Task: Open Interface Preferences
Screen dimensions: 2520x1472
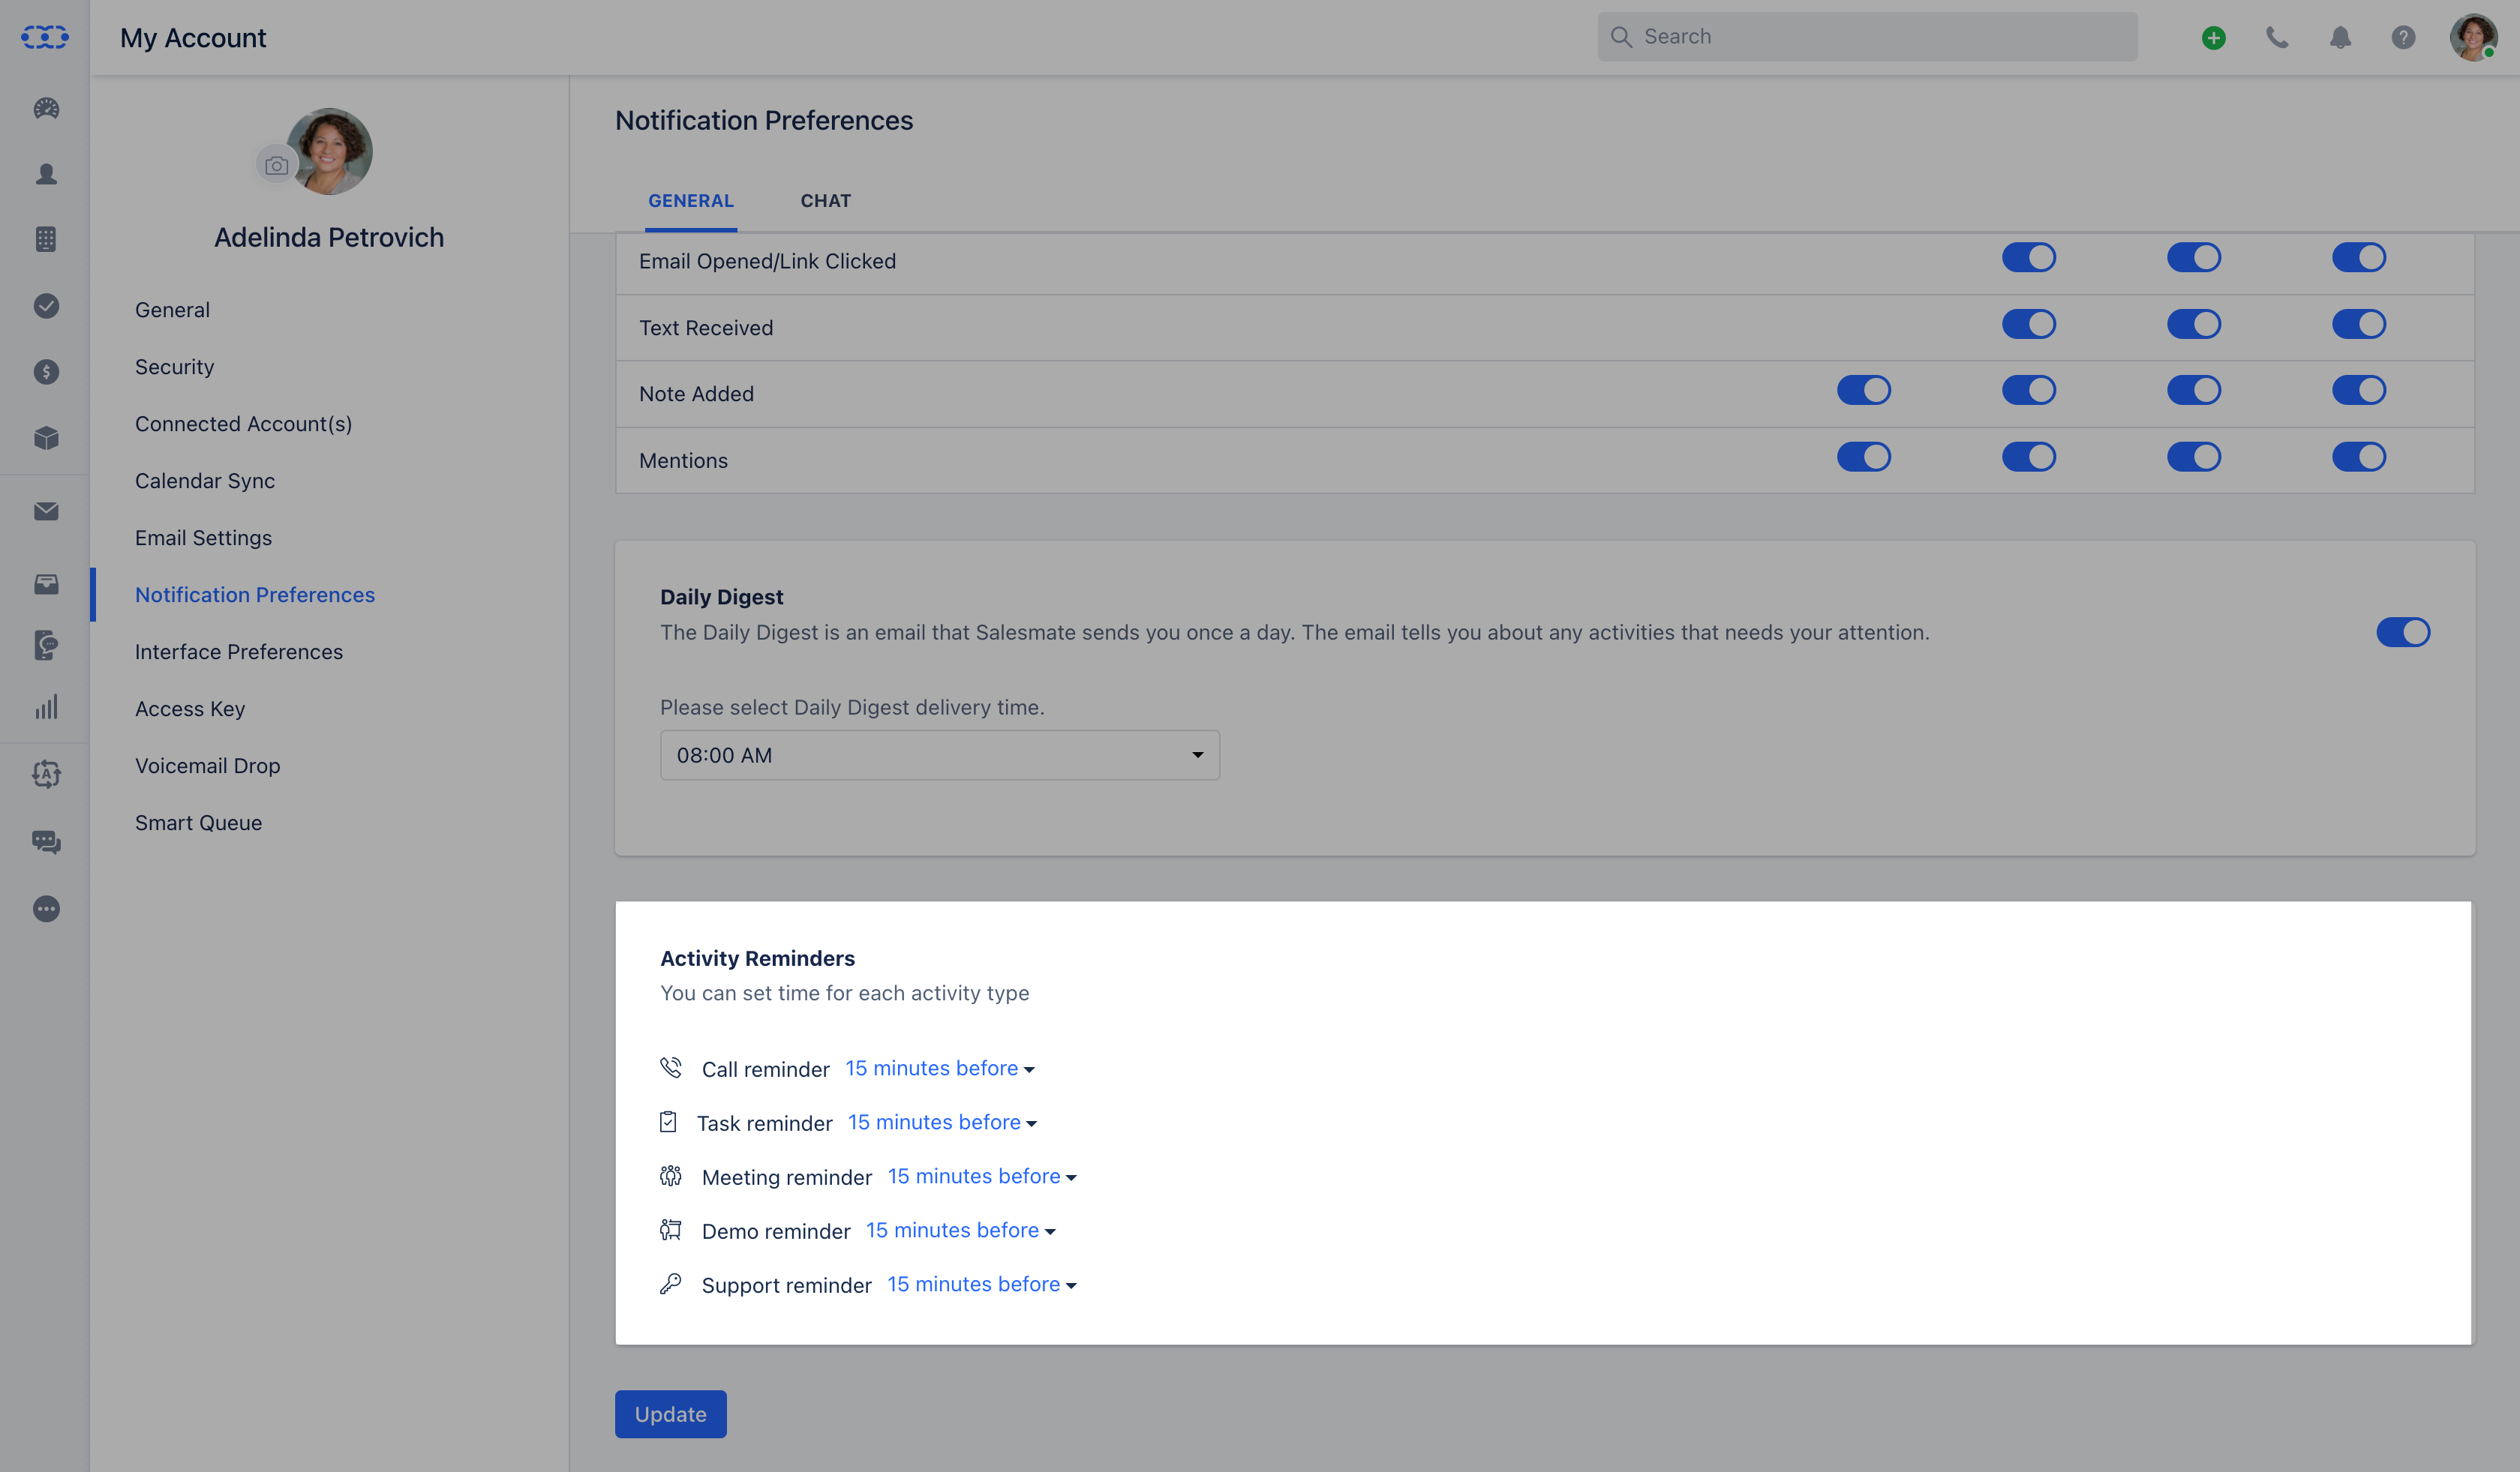Action: (239, 651)
